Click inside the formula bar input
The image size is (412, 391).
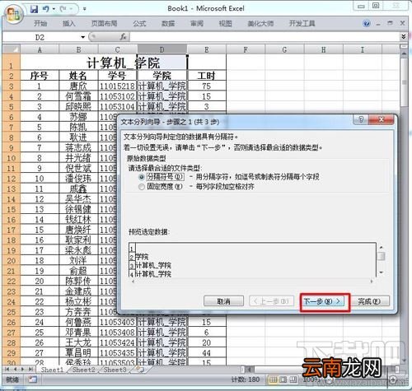pyautogui.click(x=264, y=37)
